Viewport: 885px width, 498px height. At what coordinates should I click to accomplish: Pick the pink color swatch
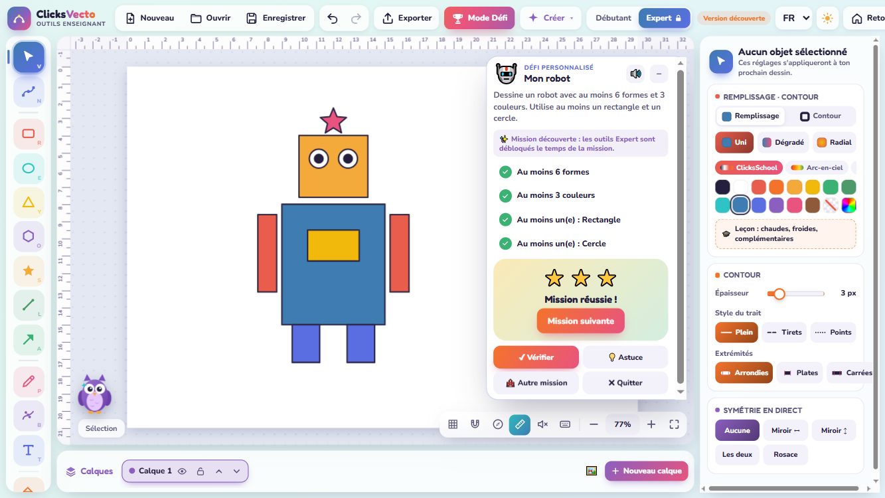(x=795, y=205)
